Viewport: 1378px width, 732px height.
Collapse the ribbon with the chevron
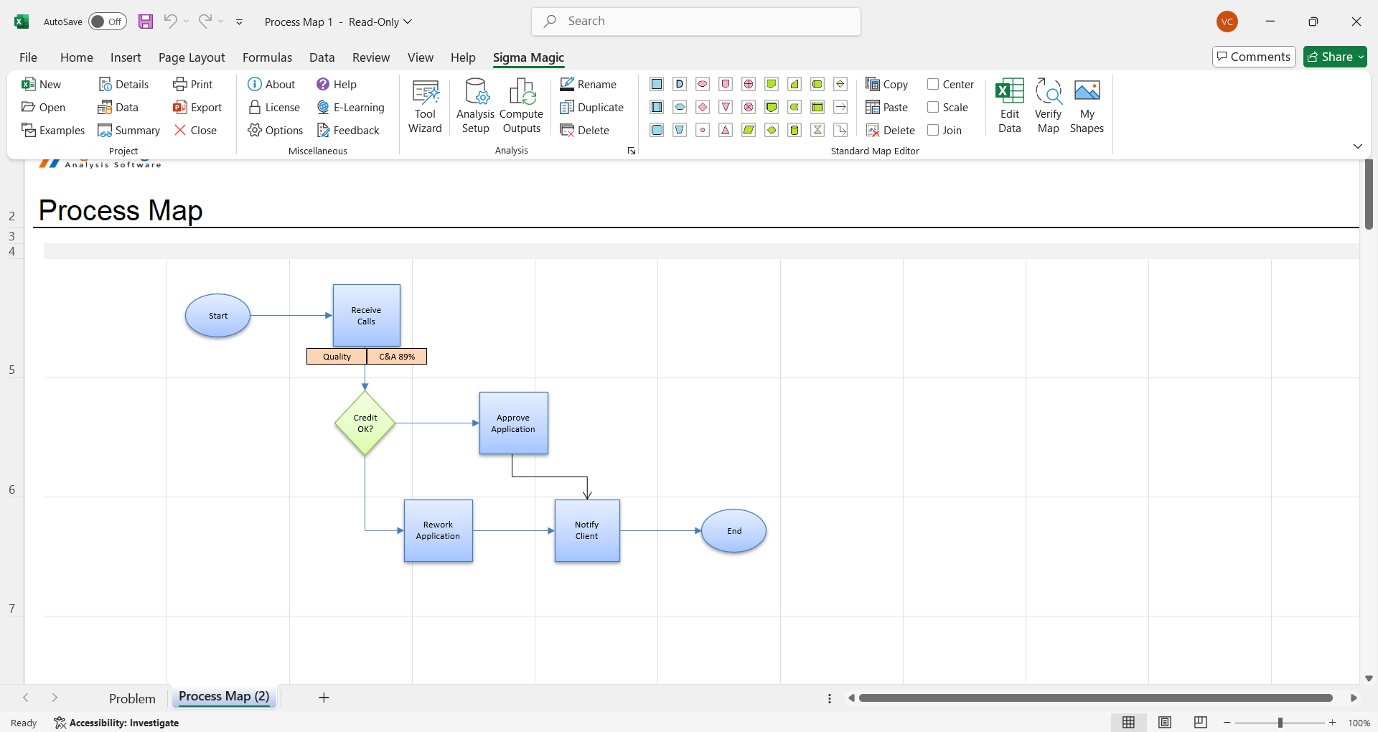1357,146
